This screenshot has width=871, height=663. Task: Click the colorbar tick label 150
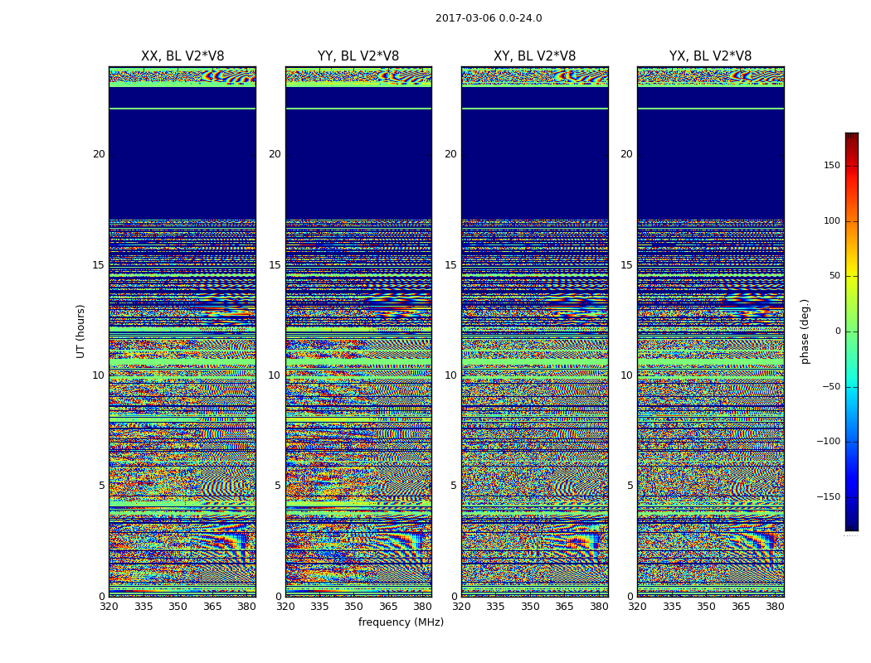click(x=831, y=166)
